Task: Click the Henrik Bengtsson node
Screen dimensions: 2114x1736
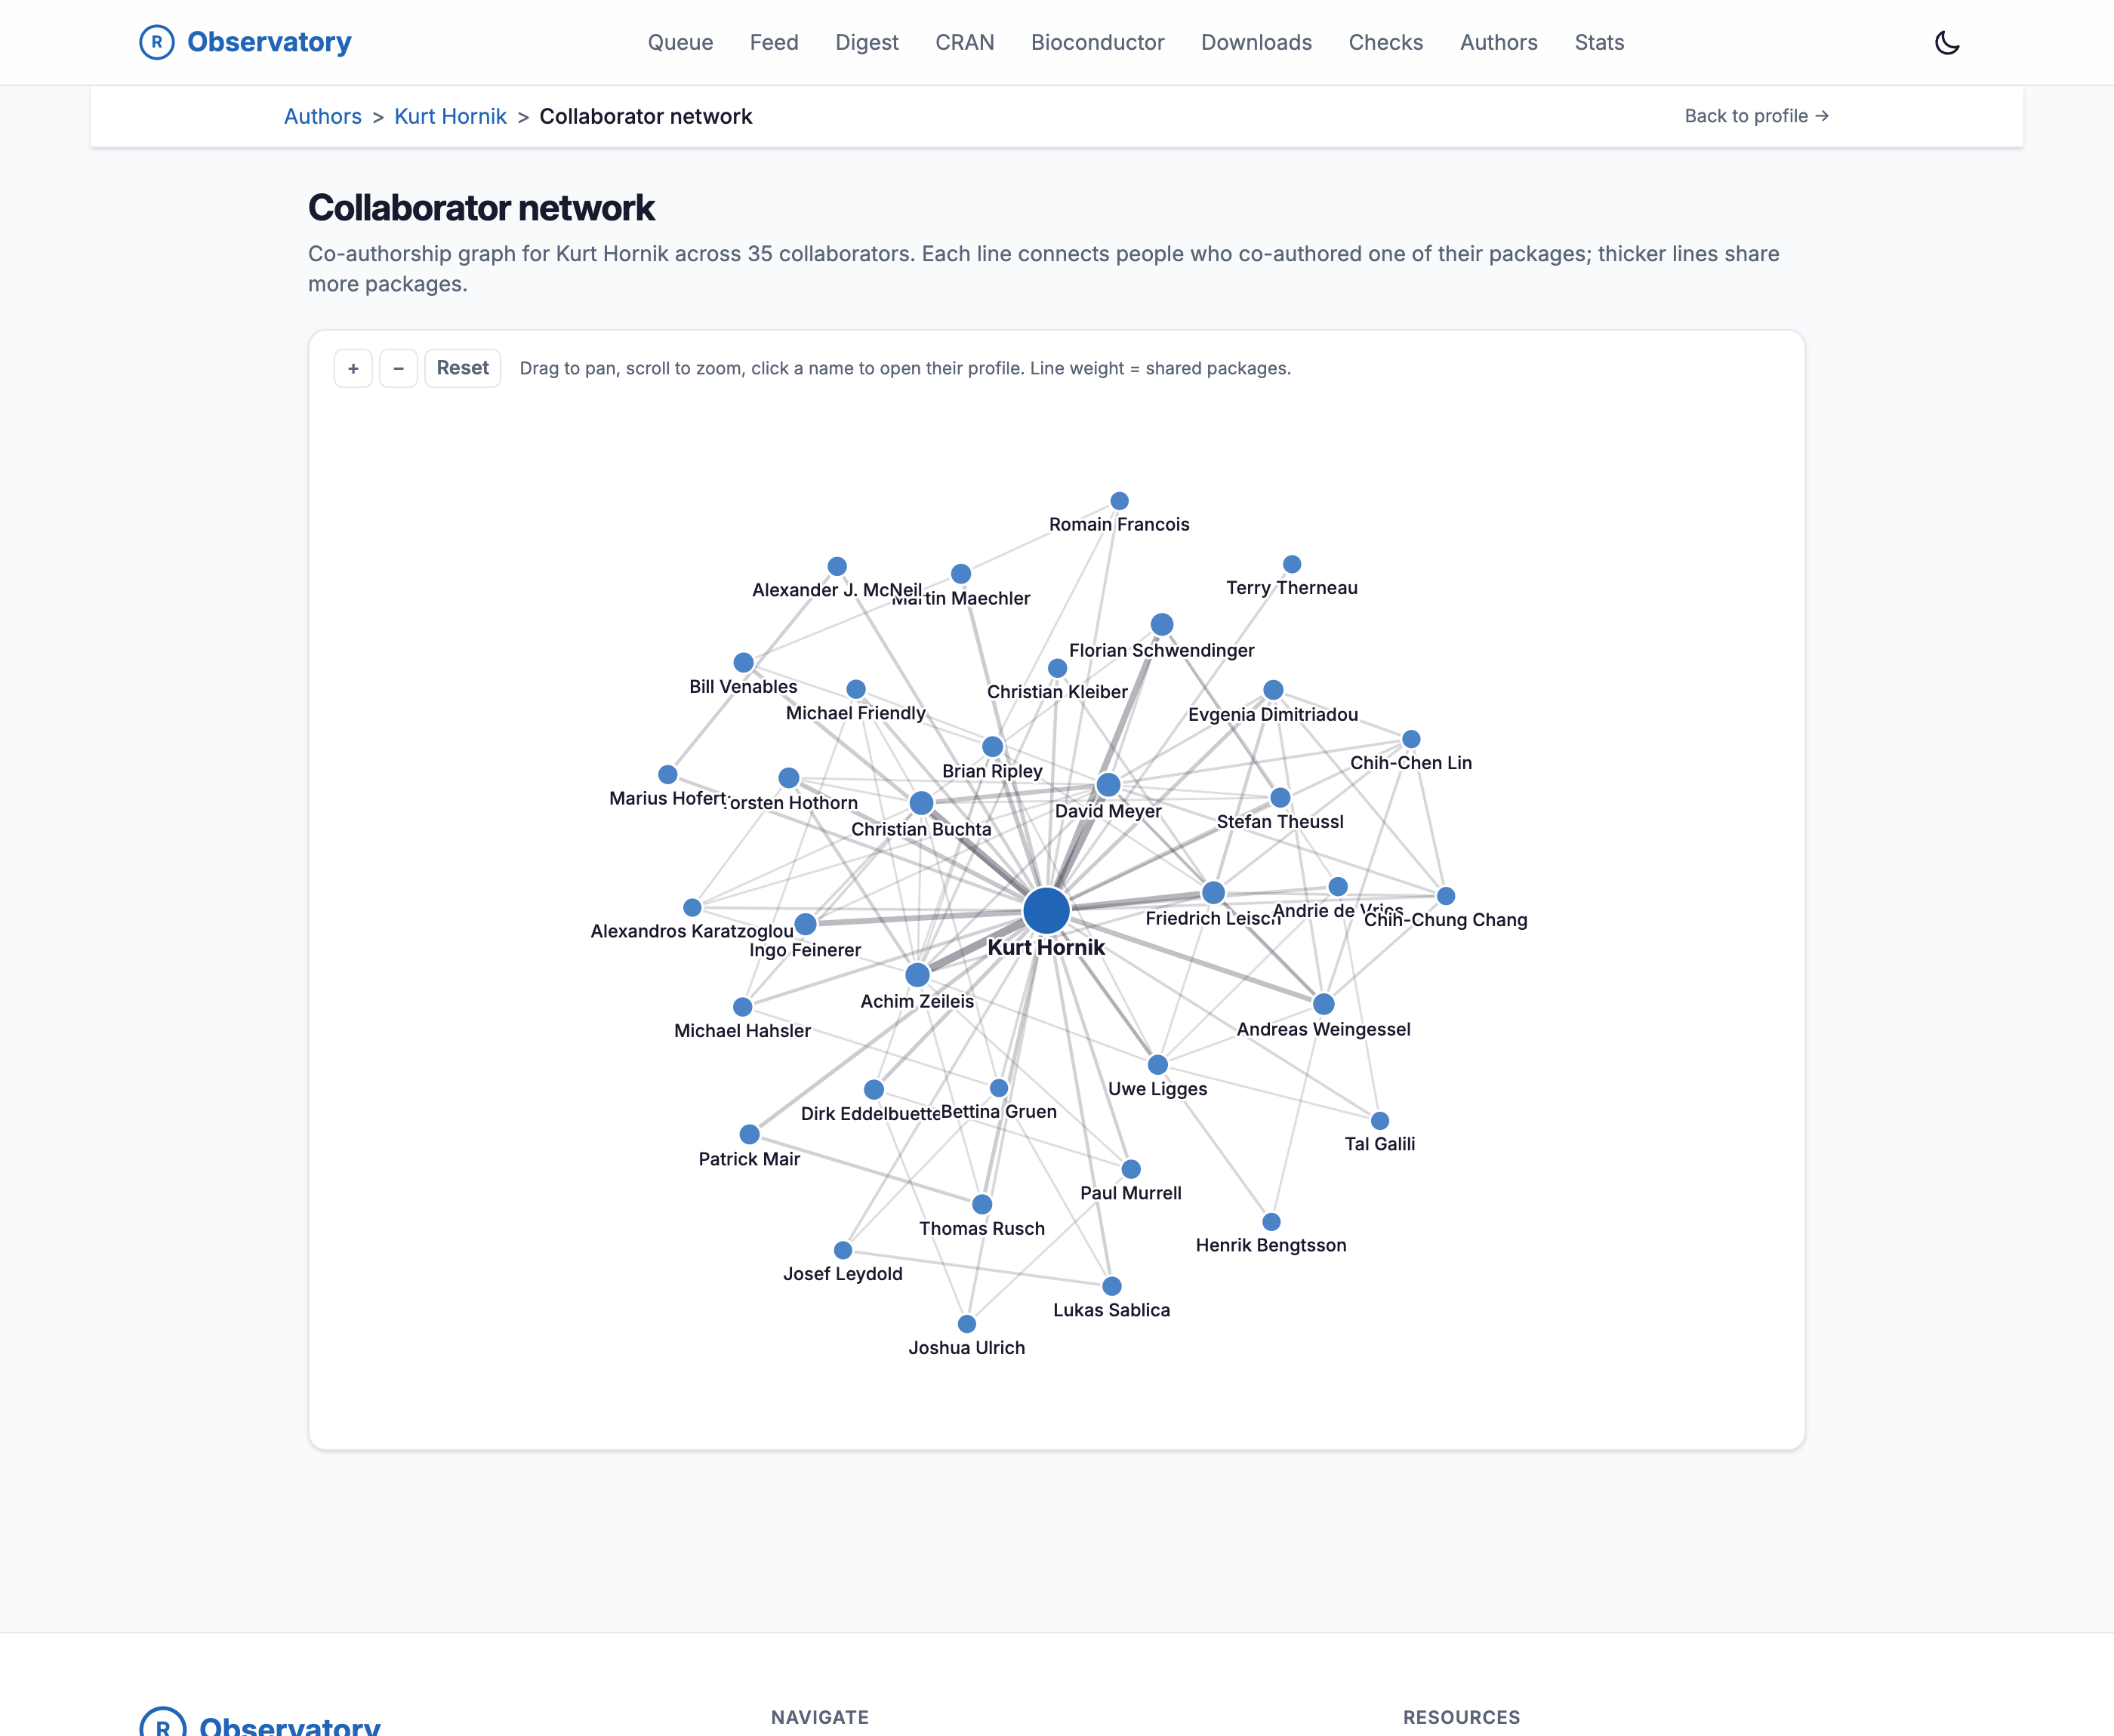Action: point(1271,1222)
